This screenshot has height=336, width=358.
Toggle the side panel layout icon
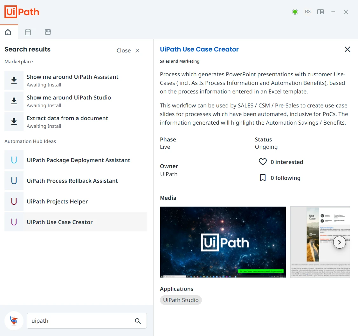coord(320,12)
